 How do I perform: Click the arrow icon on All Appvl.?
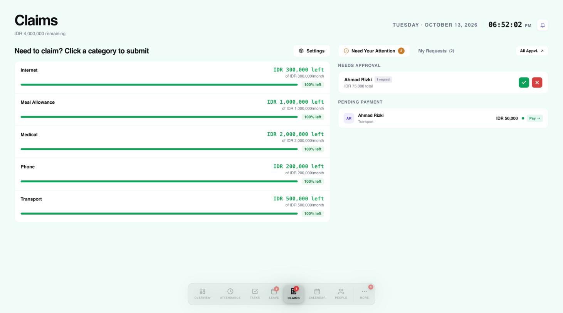click(542, 51)
